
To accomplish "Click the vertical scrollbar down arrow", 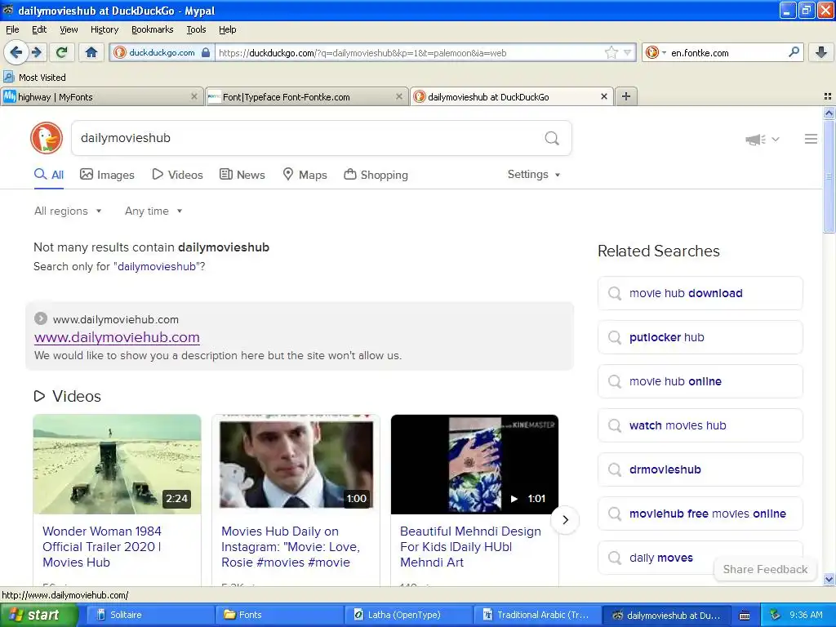I will (x=829, y=579).
